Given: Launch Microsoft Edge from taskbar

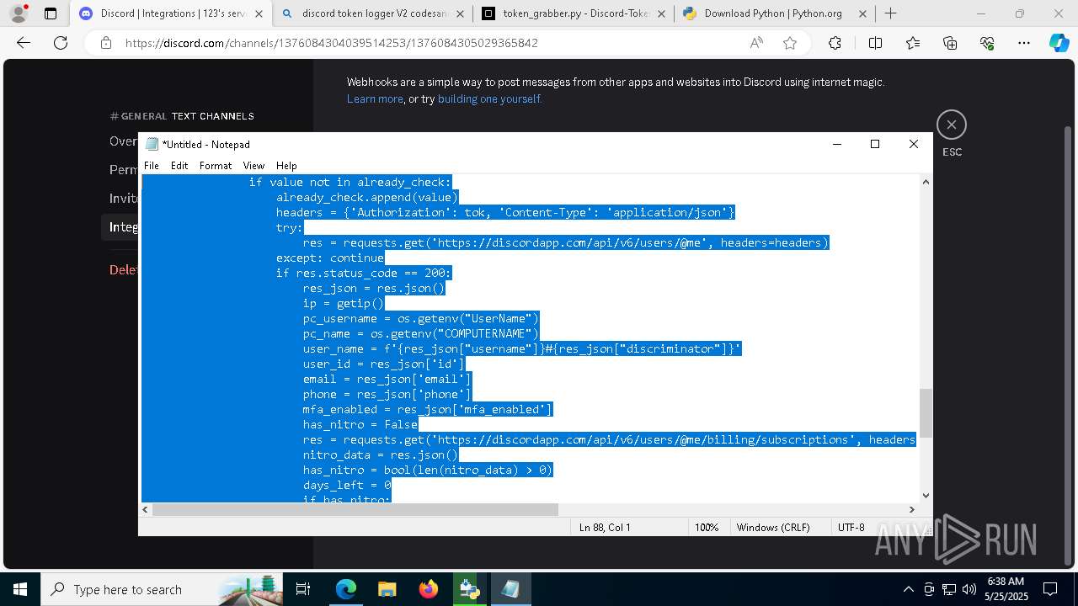Looking at the screenshot, I should [x=346, y=589].
